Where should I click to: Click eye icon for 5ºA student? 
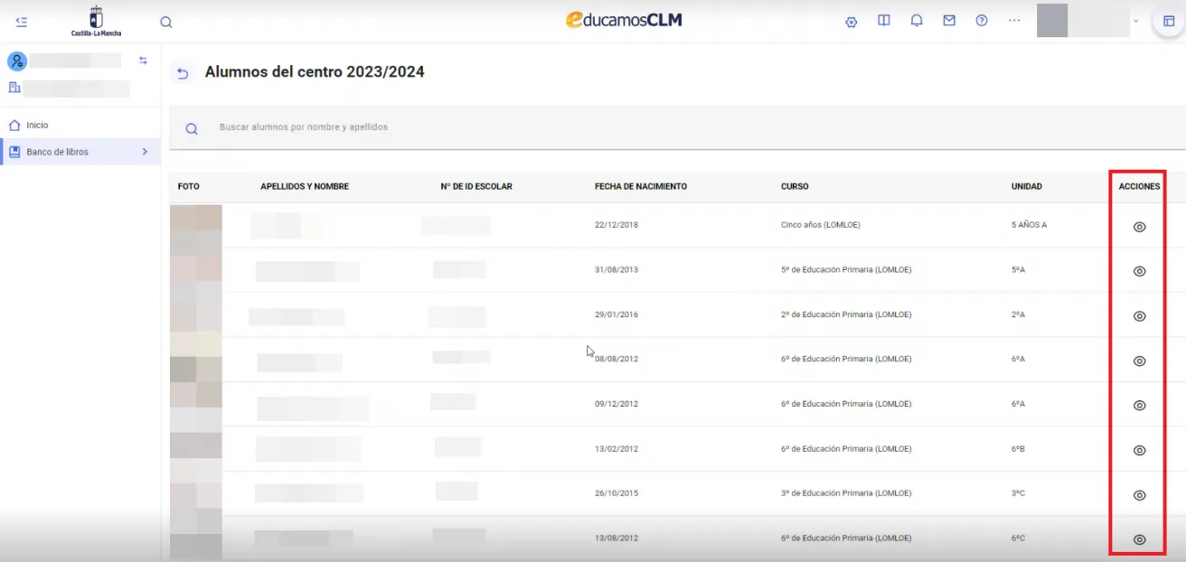pos(1139,271)
